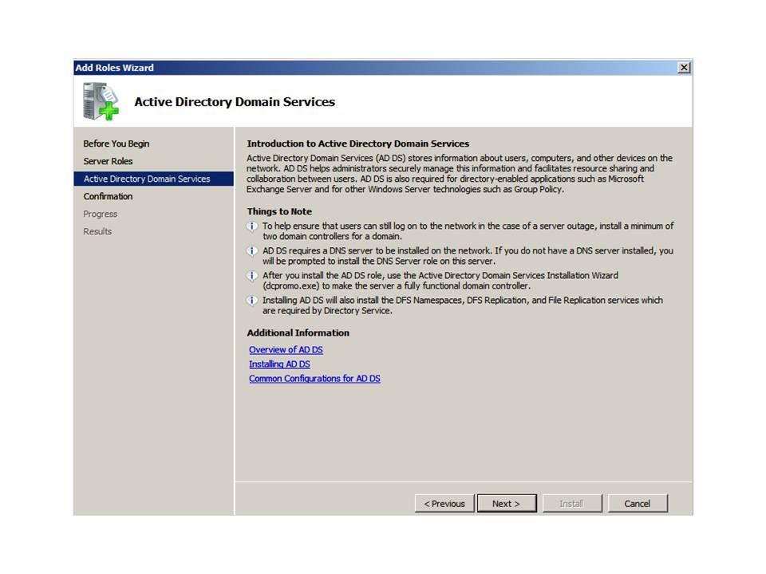Click the 'Additional Information' heading
766x574 pixels.
click(298, 333)
